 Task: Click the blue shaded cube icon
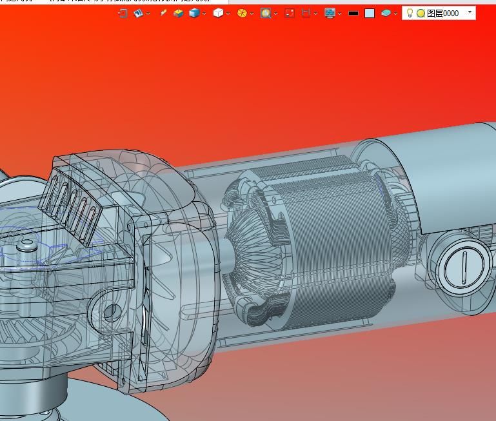[x=194, y=14]
